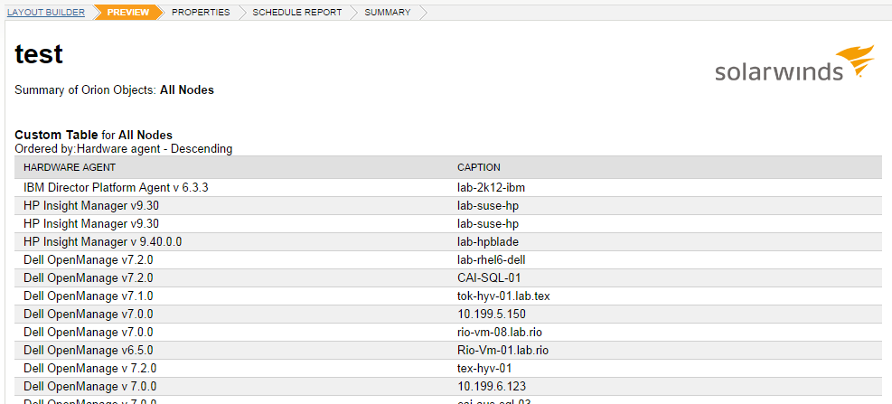Jump to the Summary step
892x404 pixels.
(388, 12)
